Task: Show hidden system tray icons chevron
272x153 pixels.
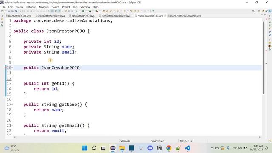Action: [x=212, y=148]
